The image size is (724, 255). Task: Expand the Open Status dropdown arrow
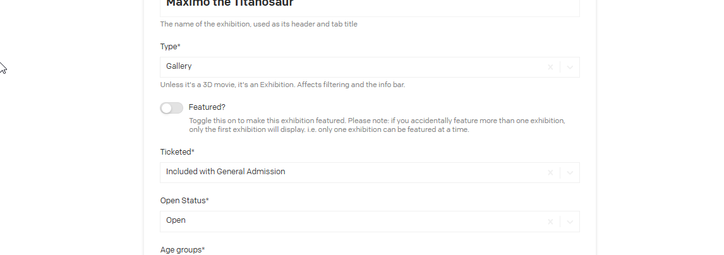coord(570,221)
